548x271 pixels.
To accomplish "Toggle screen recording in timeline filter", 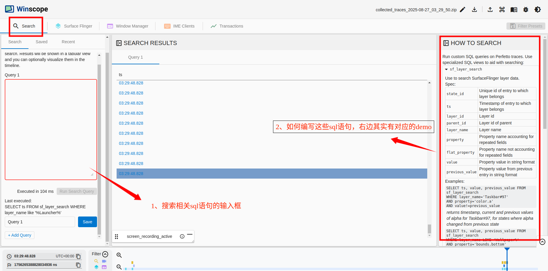I will pyautogui.click(x=104, y=261).
